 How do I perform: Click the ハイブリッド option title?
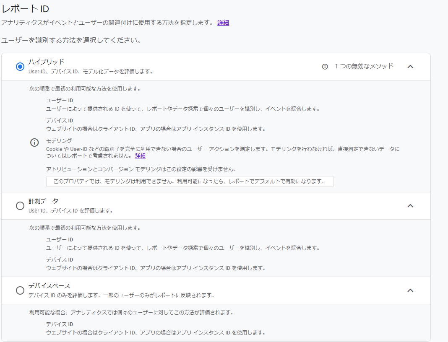click(46, 62)
